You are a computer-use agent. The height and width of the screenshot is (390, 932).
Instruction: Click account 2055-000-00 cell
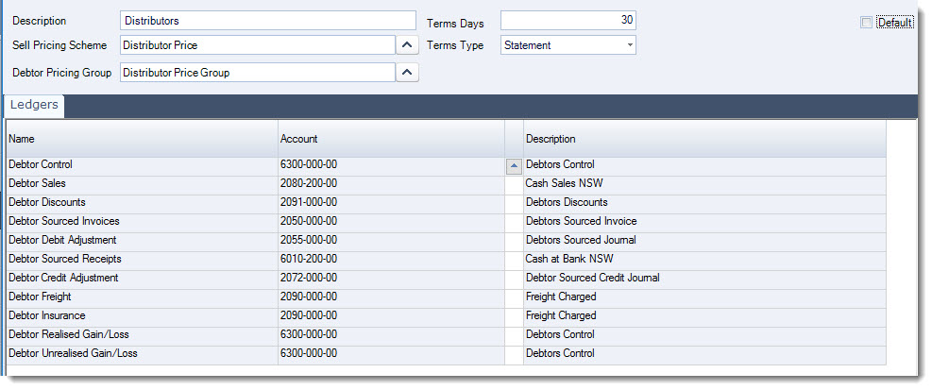tap(391, 240)
